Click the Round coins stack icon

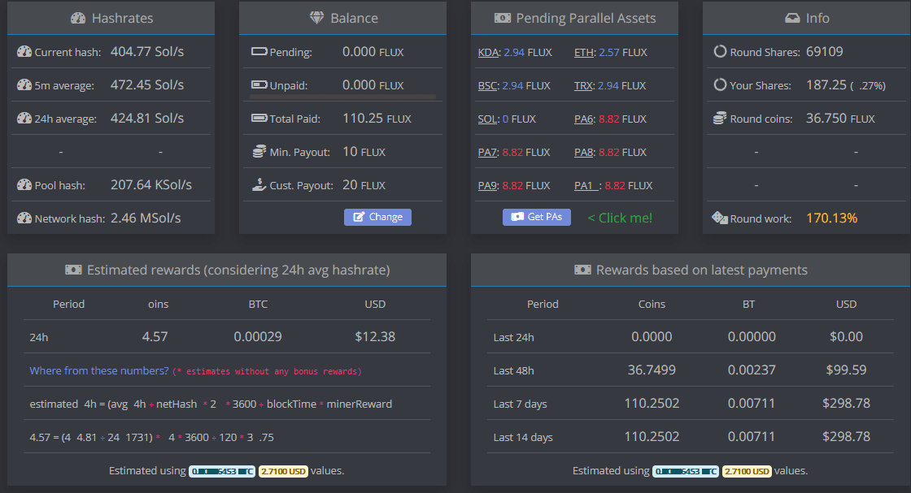click(719, 119)
